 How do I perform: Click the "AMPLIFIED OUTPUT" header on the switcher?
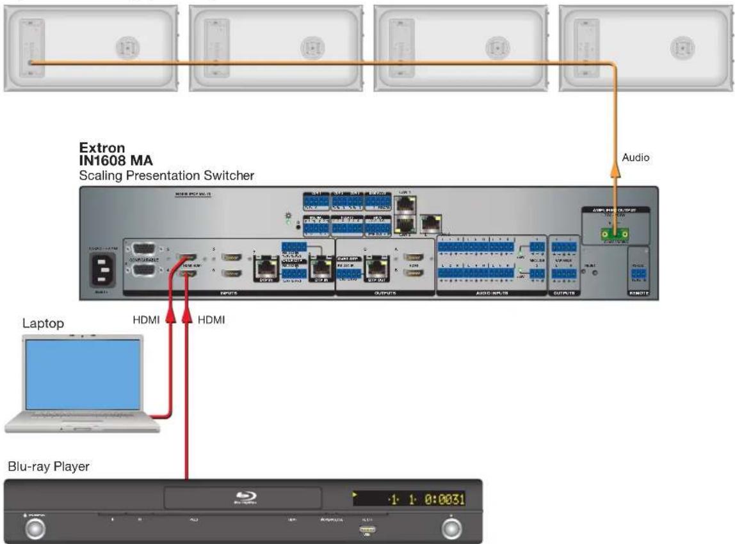[x=615, y=210]
